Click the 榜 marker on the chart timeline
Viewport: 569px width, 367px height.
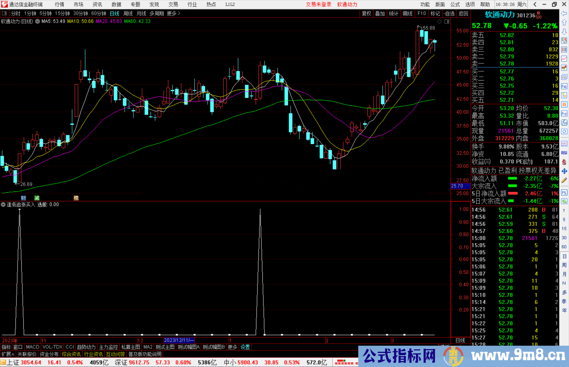[x=76, y=198]
